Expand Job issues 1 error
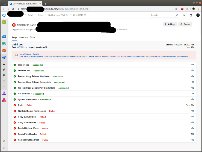Screen dimensions: 202x152 (x=29, y=54)
